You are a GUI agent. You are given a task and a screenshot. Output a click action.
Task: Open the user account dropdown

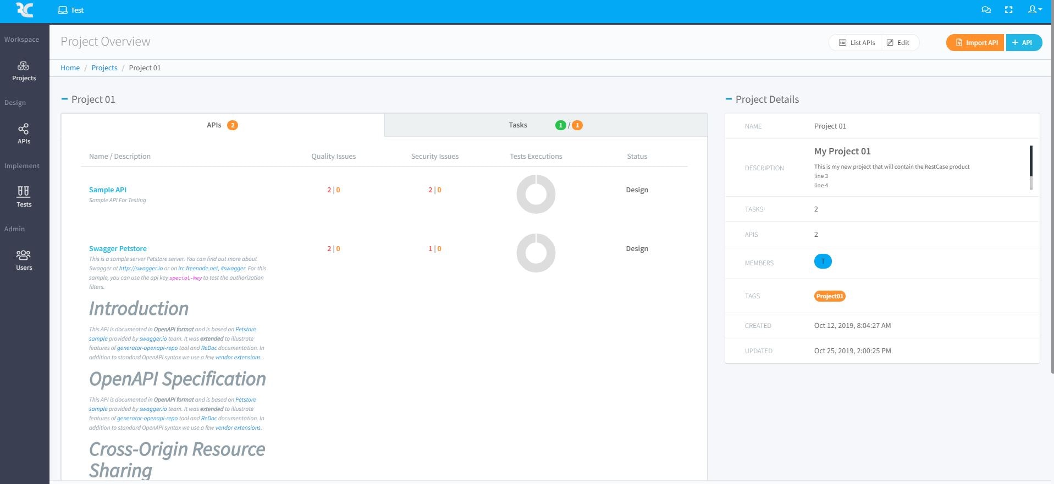tap(1035, 9)
